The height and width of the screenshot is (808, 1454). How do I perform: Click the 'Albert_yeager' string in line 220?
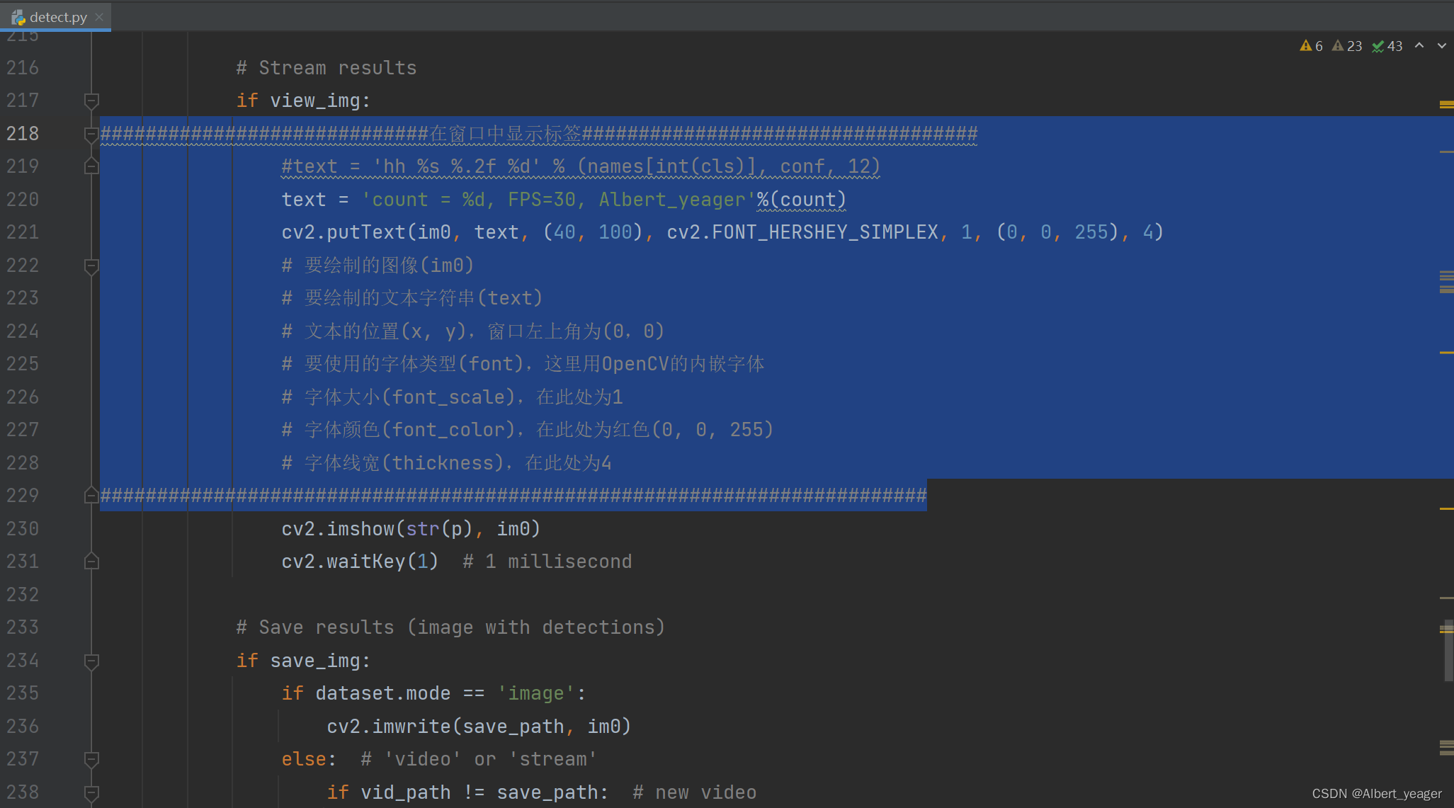[671, 200]
